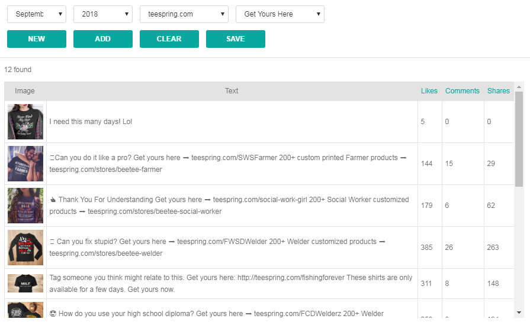Open the 'I need this many days' shirt thumbnail

(x=25, y=122)
